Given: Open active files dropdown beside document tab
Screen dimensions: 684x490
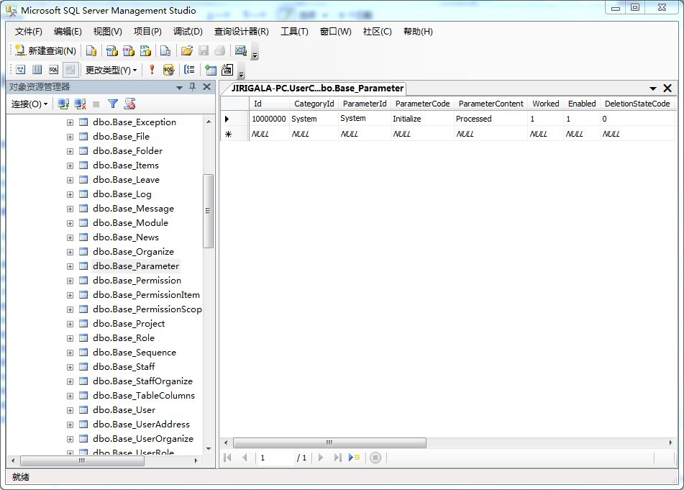Looking at the screenshot, I should click(653, 88).
